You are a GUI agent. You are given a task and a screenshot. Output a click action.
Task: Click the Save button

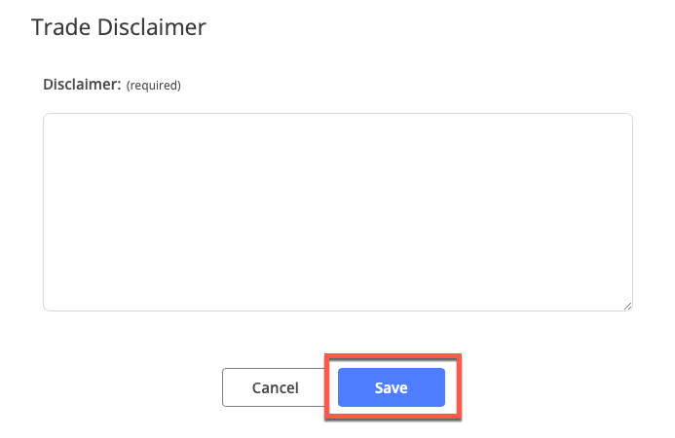point(391,387)
